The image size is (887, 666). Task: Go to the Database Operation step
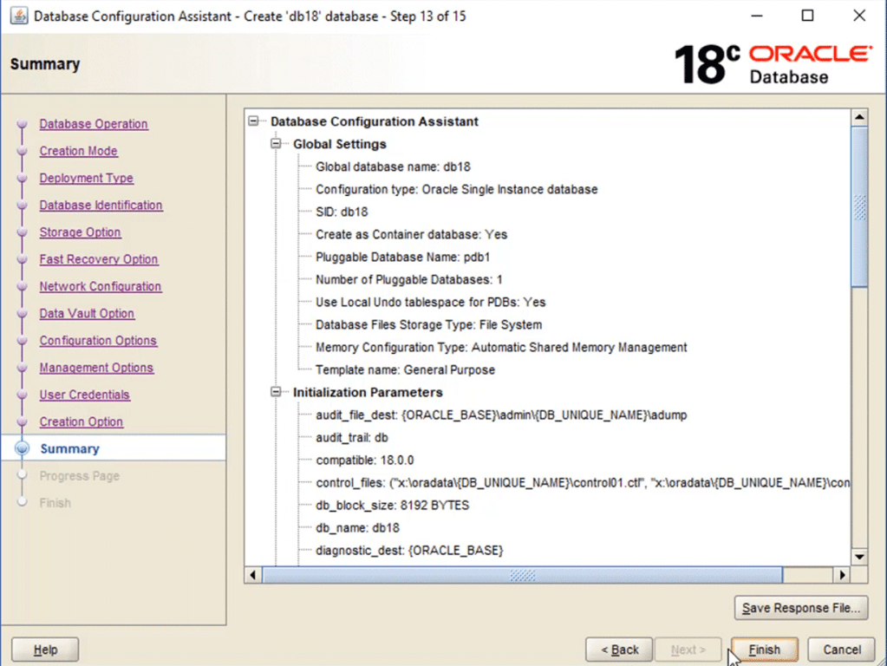94,124
